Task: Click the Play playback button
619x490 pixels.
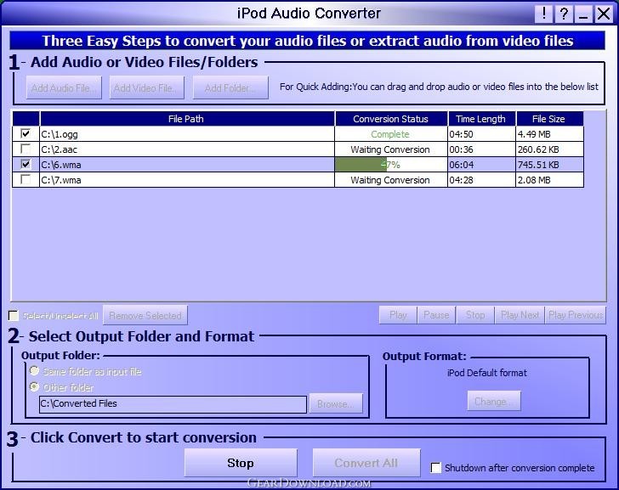Action: point(398,315)
